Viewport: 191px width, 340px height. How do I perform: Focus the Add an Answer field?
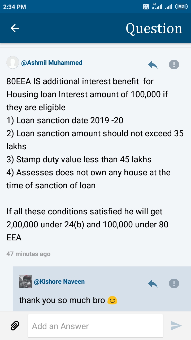(x=95, y=326)
